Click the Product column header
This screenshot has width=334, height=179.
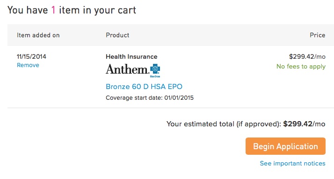[x=117, y=35]
